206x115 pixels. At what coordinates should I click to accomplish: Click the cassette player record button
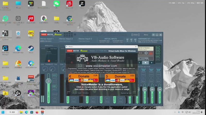tap(151, 63)
